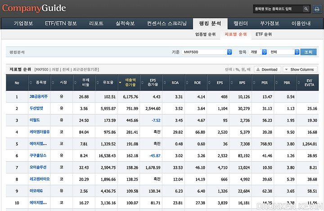
Task: Sort by EPS증가율 column sort icon
Action: [x=142, y=83]
